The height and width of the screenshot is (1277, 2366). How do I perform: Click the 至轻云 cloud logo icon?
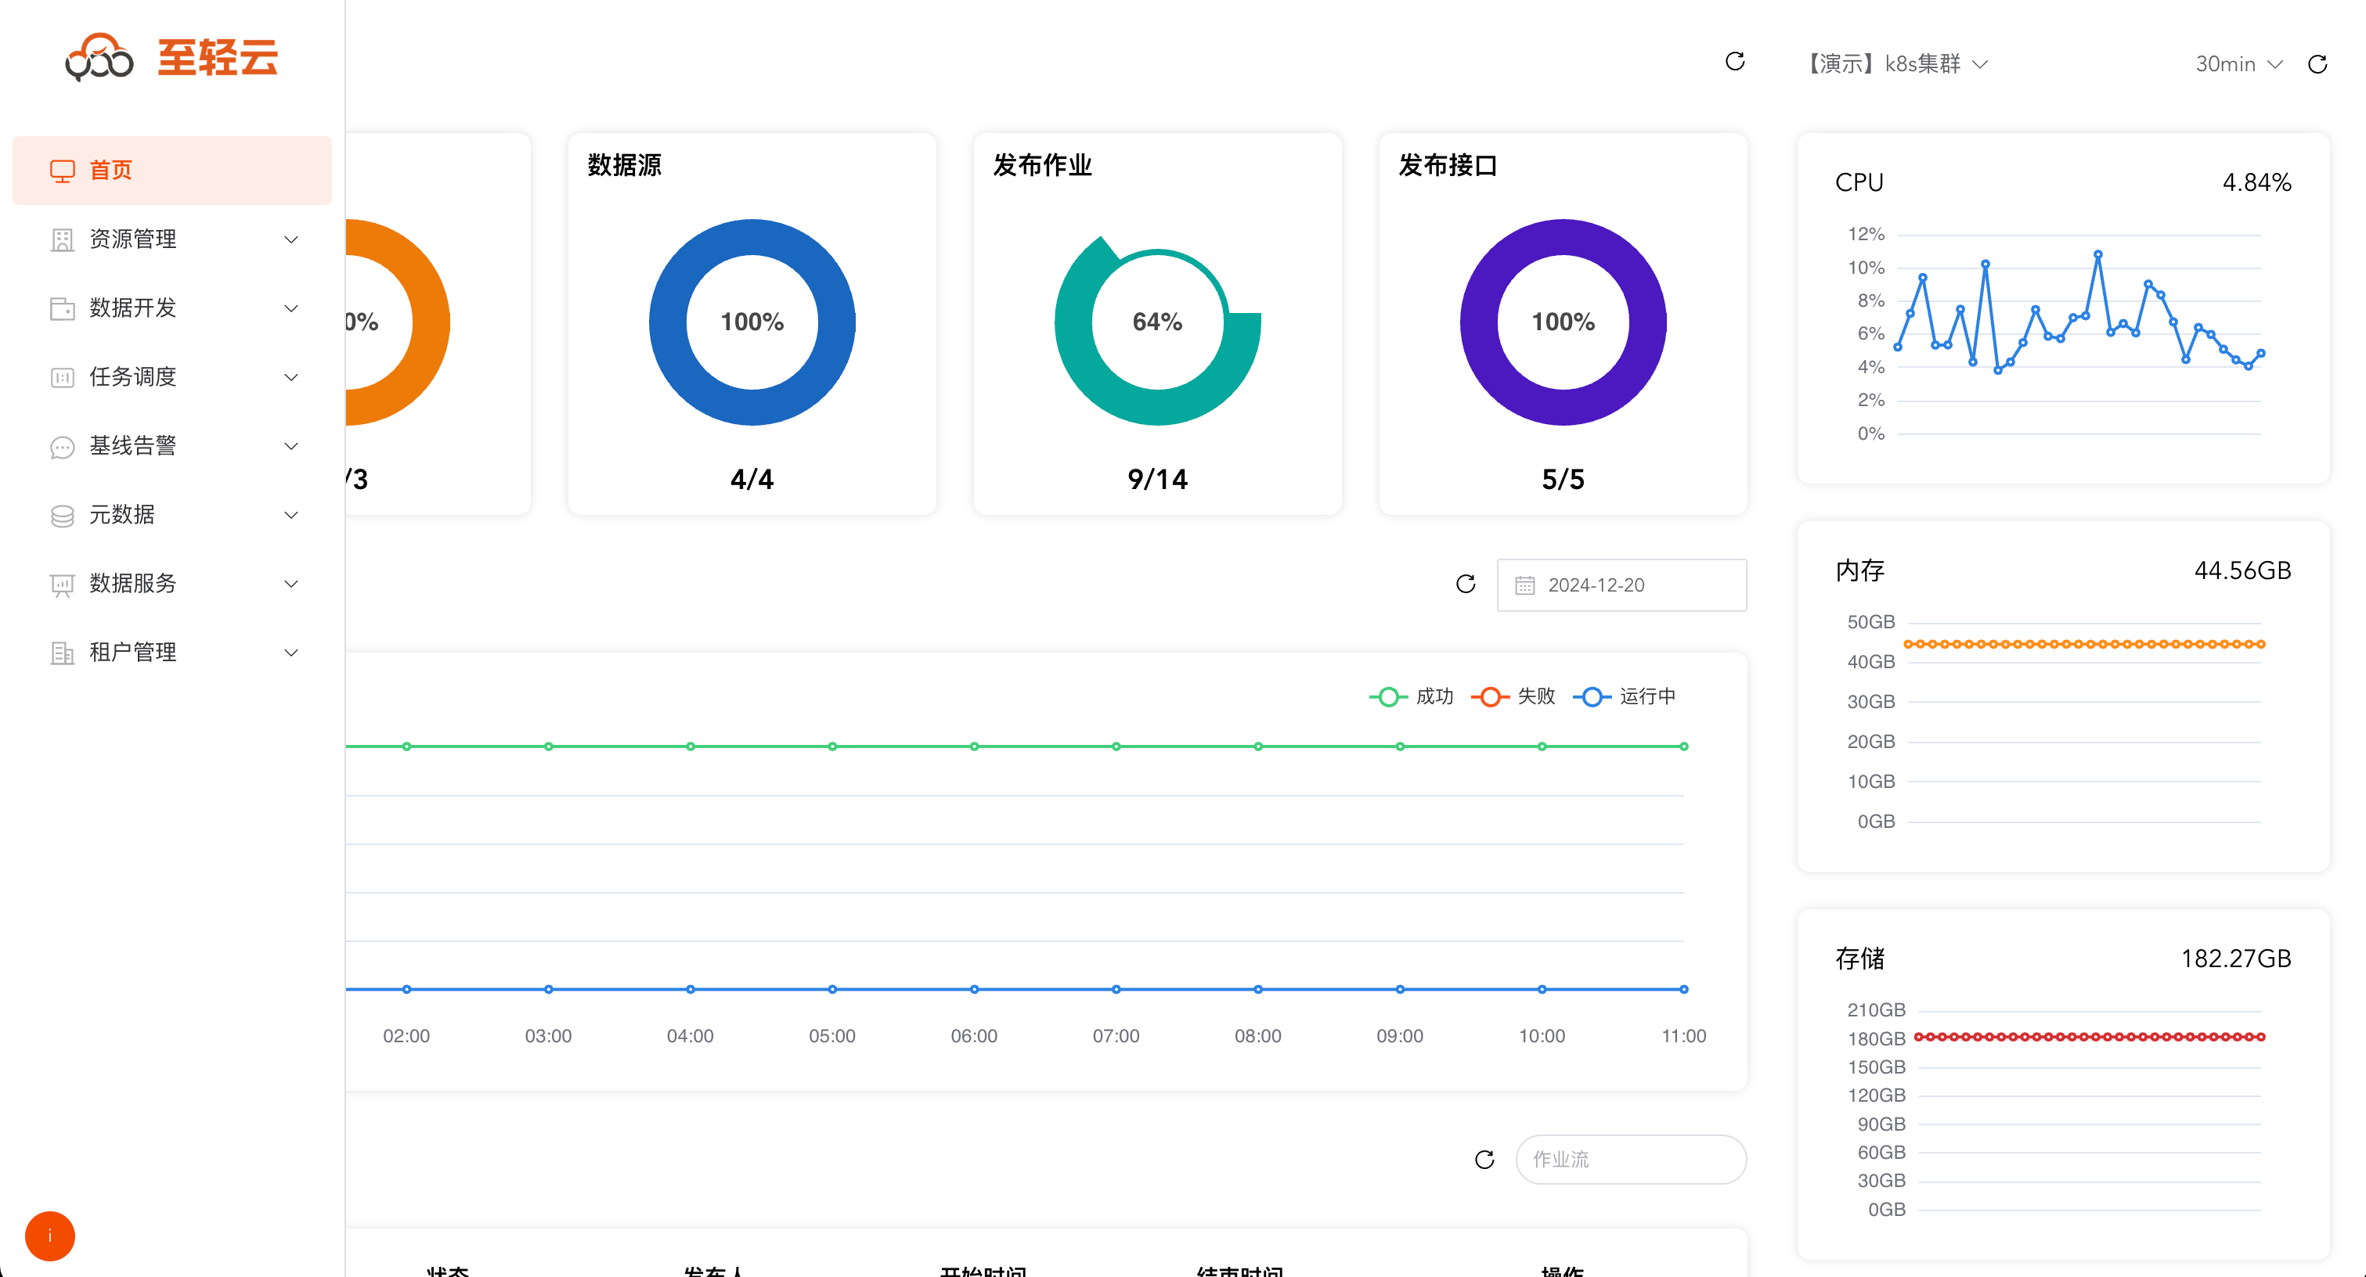point(99,57)
